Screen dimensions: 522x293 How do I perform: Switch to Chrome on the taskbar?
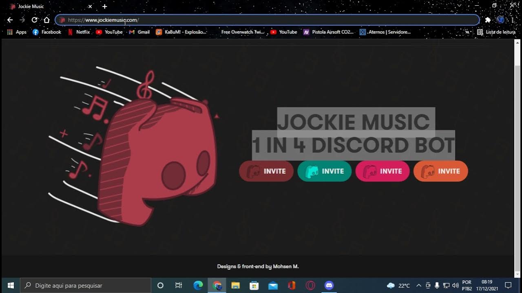217,286
